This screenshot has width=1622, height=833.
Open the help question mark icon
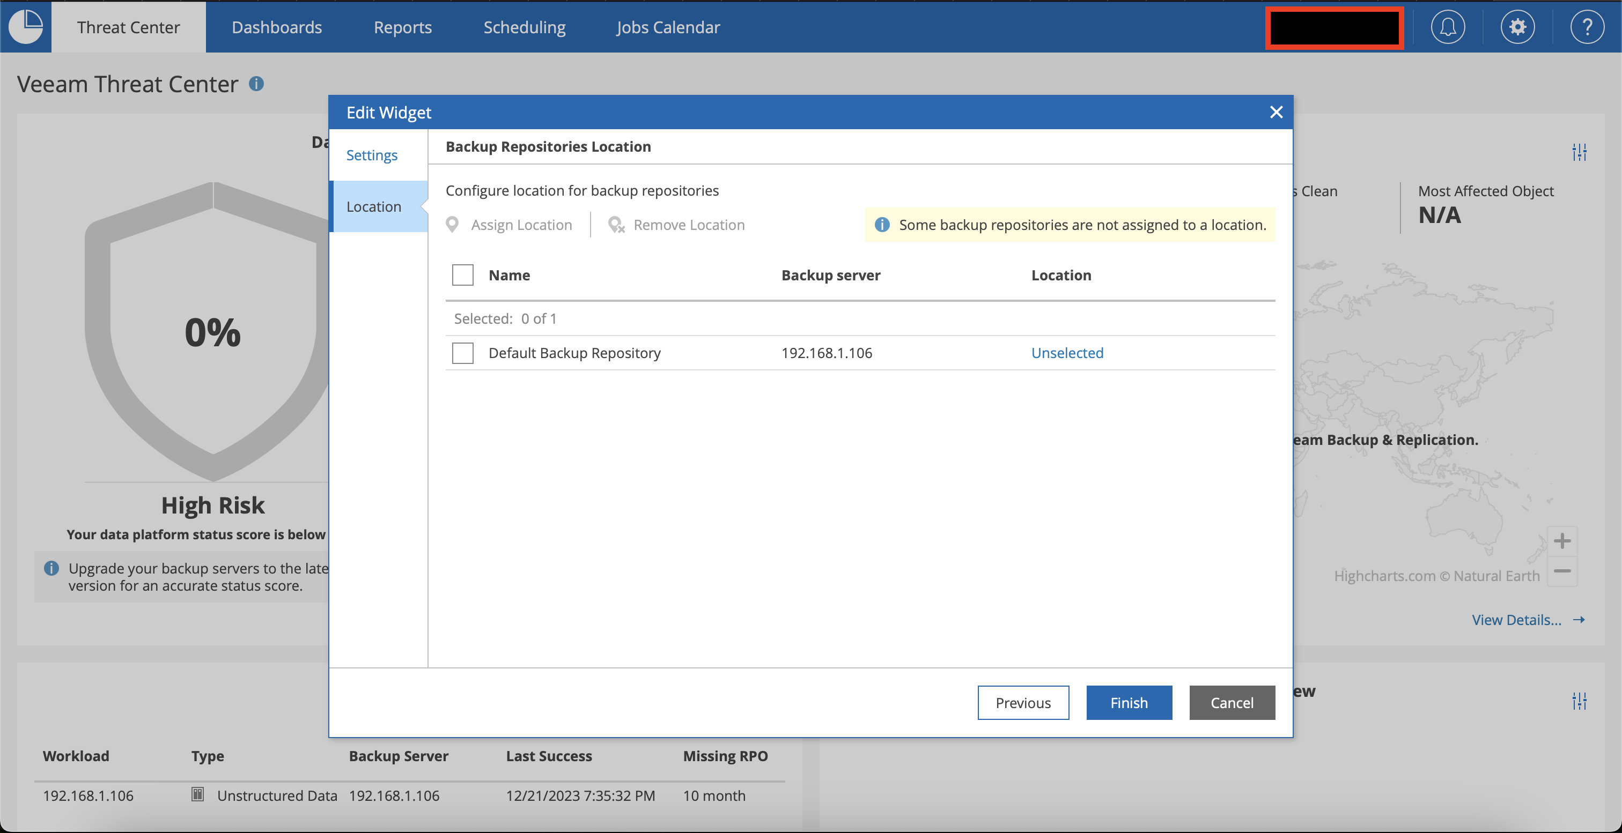[1587, 27]
